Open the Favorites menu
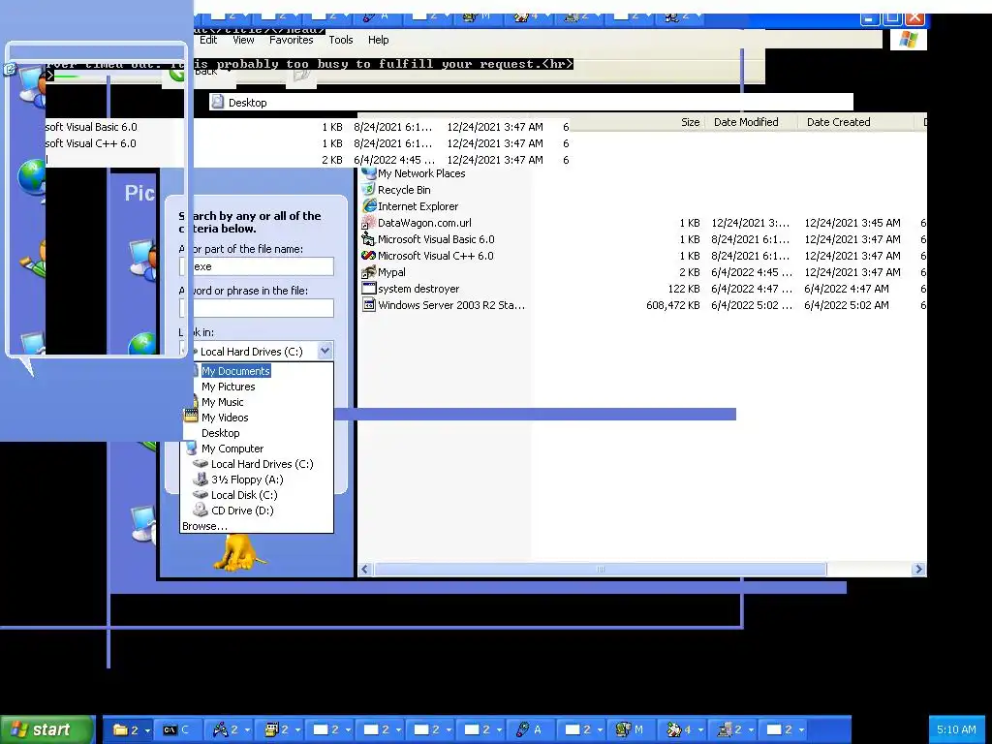The height and width of the screenshot is (744, 992). (291, 39)
